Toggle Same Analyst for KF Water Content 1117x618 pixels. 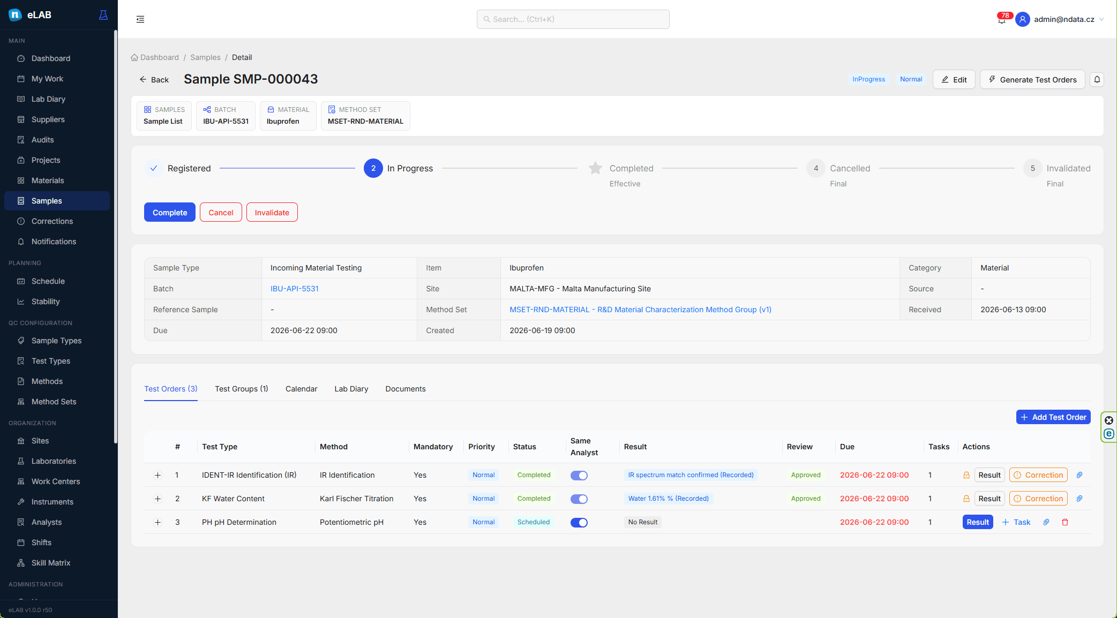[579, 499]
